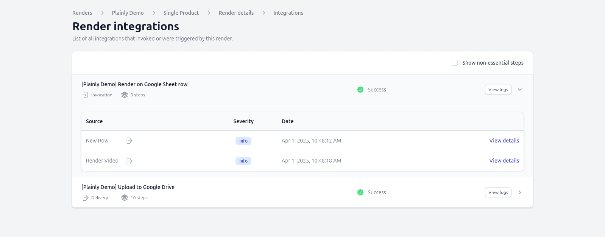
Task: Click the title [Plainly Demo] Render on Google Sheet row
Action: (x=134, y=84)
